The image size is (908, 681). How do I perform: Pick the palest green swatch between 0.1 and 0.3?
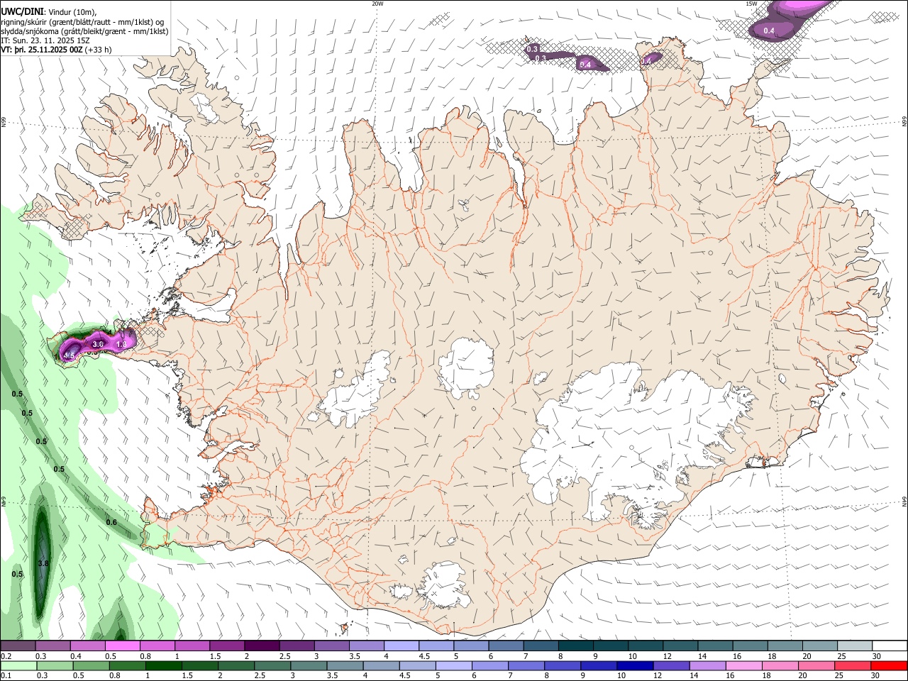pyautogui.click(x=18, y=666)
